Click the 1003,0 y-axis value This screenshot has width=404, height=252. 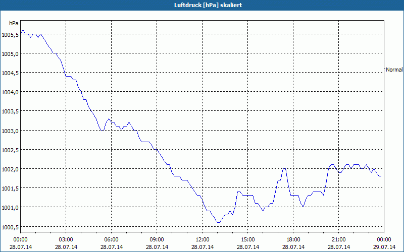point(10,131)
